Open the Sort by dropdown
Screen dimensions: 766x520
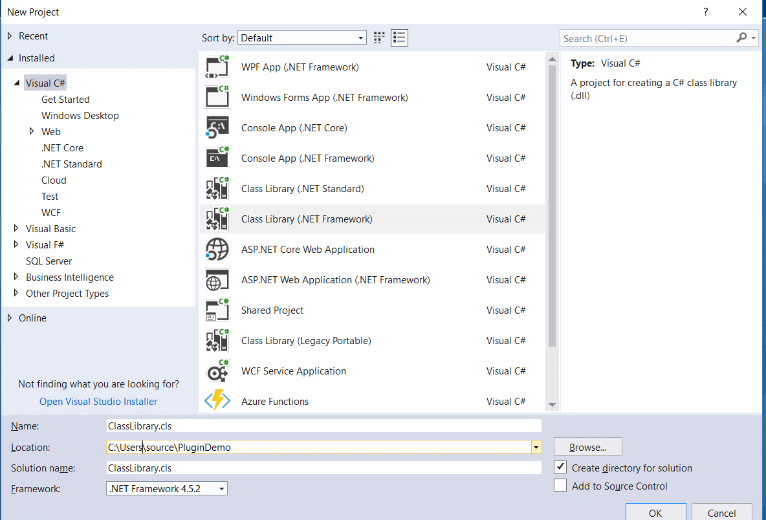[301, 38]
